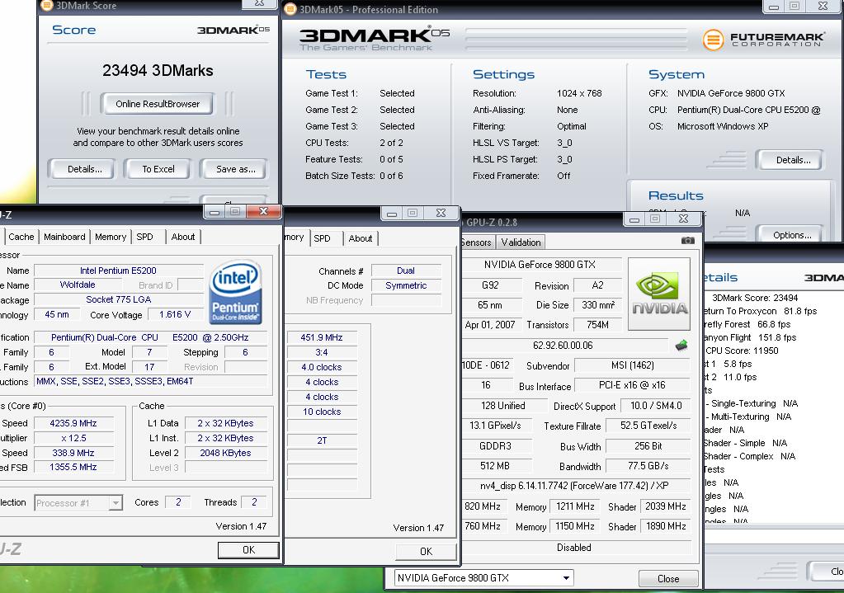Click the DC Mode Symmetric field
Image resolution: width=844 pixels, height=593 pixels.
(x=406, y=285)
